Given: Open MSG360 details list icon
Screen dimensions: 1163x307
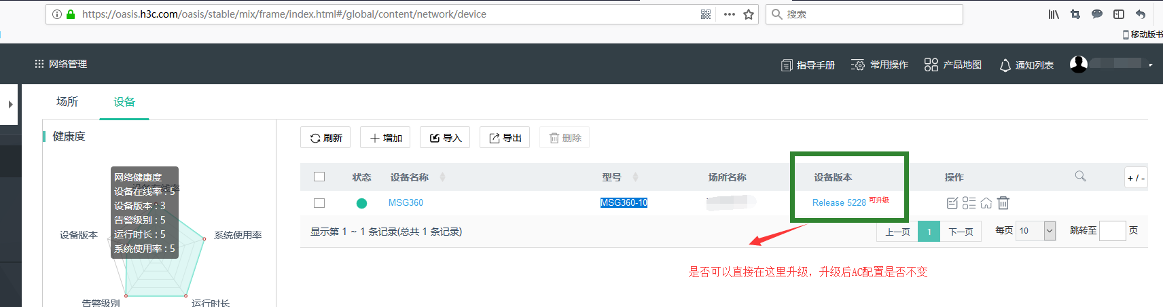Looking at the screenshot, I should click(969, 203).
